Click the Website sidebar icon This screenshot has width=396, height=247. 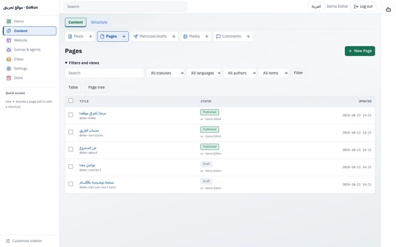[9, 40]
